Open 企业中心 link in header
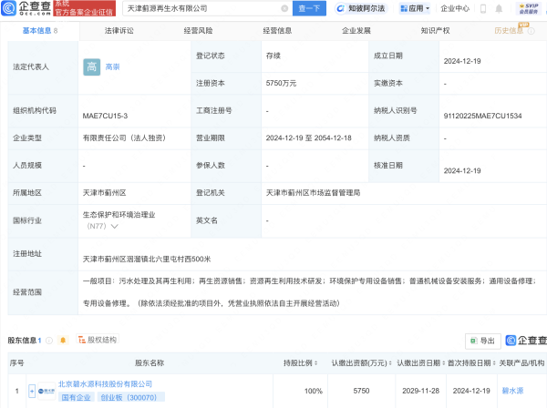547x408 pixels. [455, 8]
